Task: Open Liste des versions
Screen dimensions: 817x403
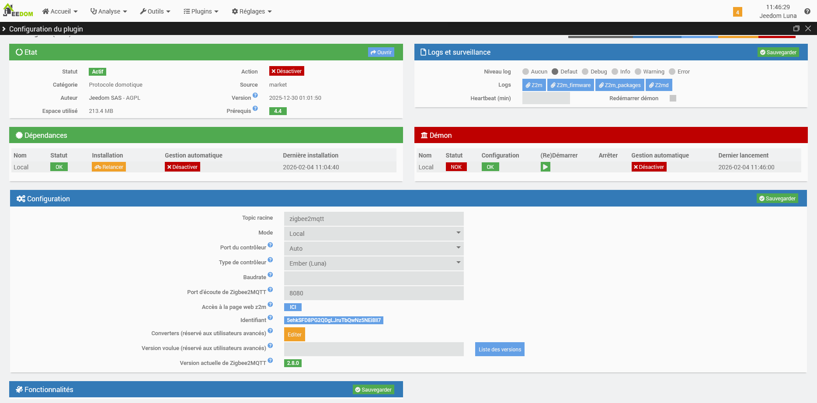Action: pos(500,349)
